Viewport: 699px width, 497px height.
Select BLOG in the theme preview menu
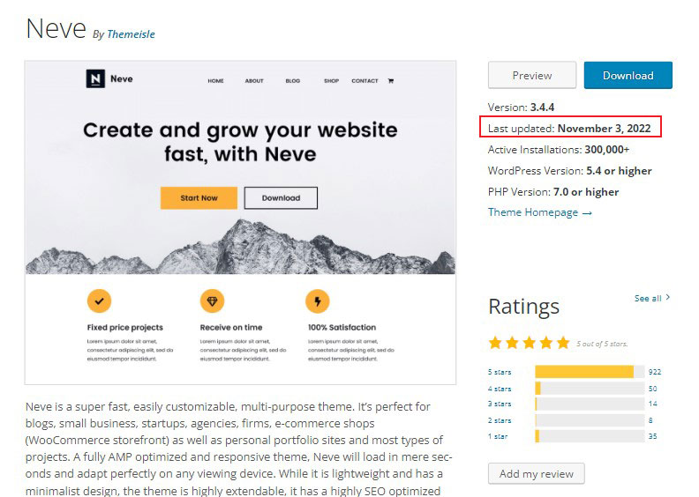click(292, 81)
